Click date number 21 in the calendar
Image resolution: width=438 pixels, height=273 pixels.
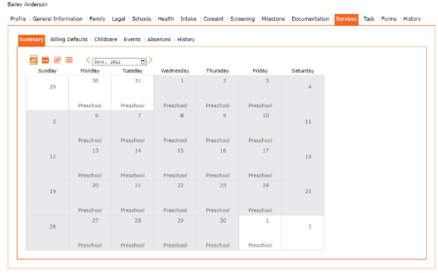click(138, 185)
